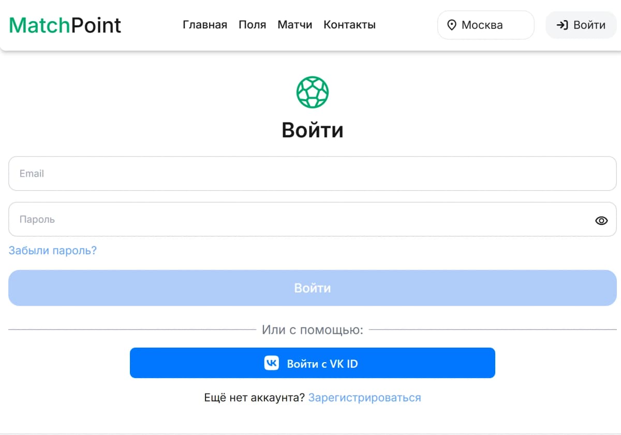Click the location pin icon beside Москва
The width and height of the screenshot is (621, 435).
pos(452,25)
